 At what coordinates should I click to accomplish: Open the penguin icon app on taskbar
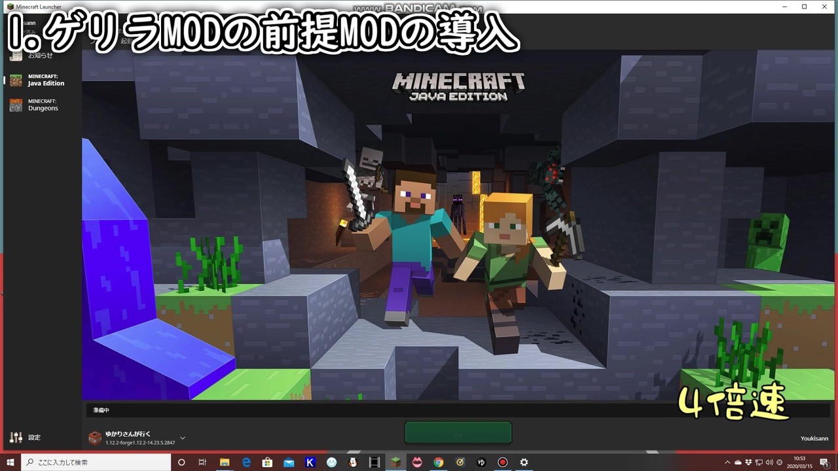pos(353,462)
